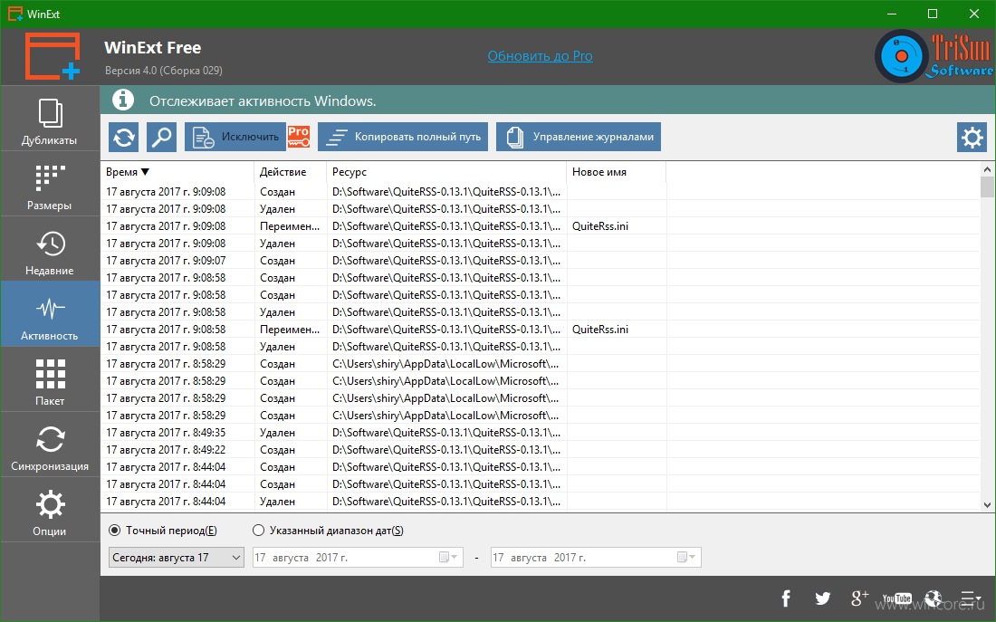Open the website globe icon

(934, 598)
